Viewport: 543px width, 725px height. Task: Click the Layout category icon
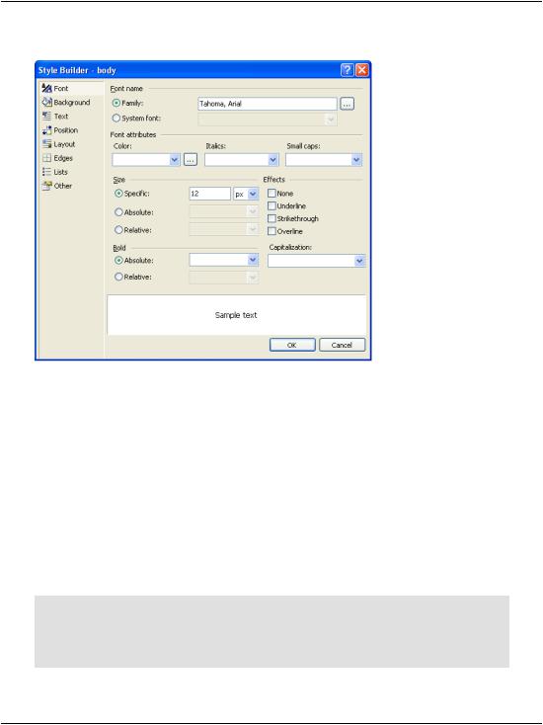pos(46,144)
